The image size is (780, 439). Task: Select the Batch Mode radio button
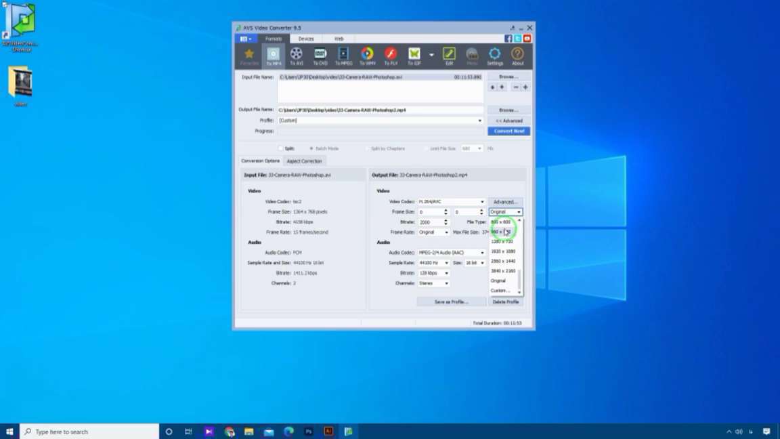point(311,148)
